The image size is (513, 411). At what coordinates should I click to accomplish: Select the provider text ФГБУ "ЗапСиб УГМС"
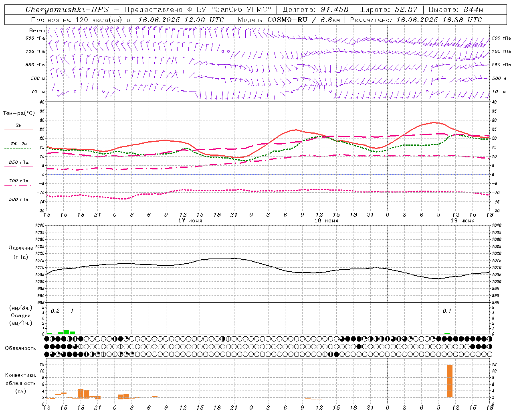click(x=229, y=10)
